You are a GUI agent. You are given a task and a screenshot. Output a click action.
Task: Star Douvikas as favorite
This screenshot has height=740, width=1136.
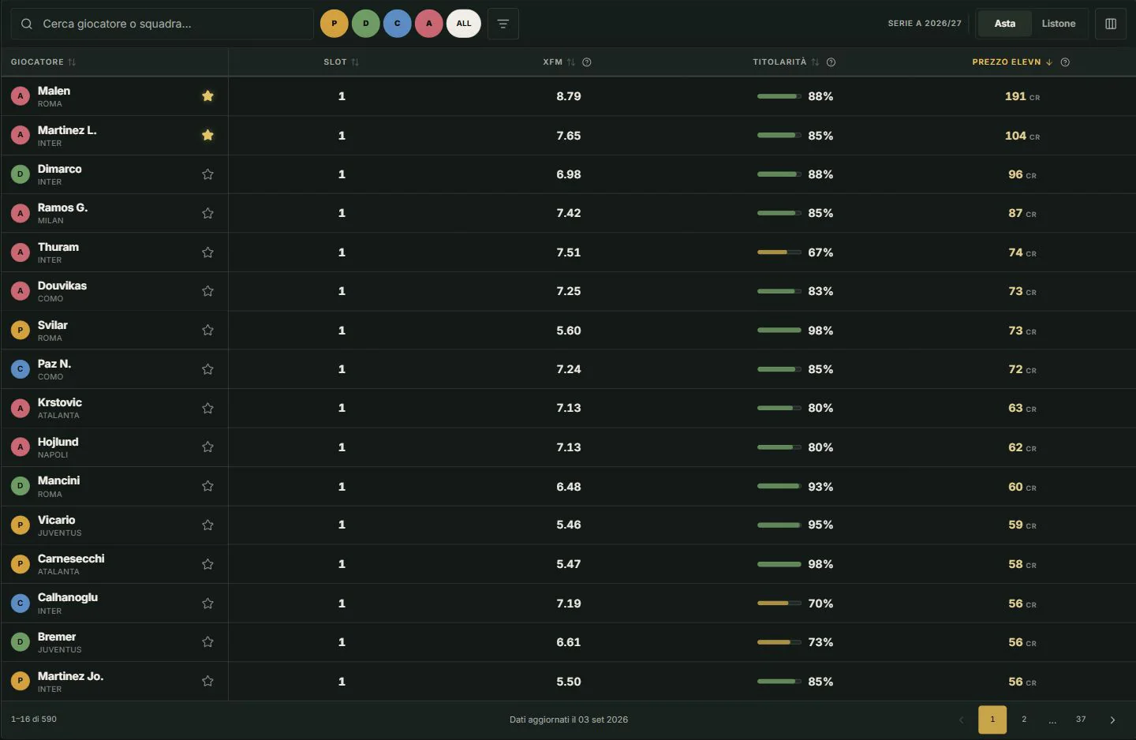click(x=207, y=291)
